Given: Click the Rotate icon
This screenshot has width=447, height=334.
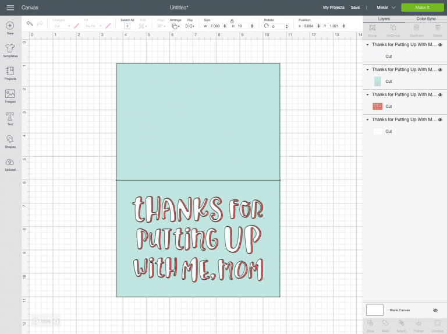Looking at the screenshot, I should tap(266, 26).
